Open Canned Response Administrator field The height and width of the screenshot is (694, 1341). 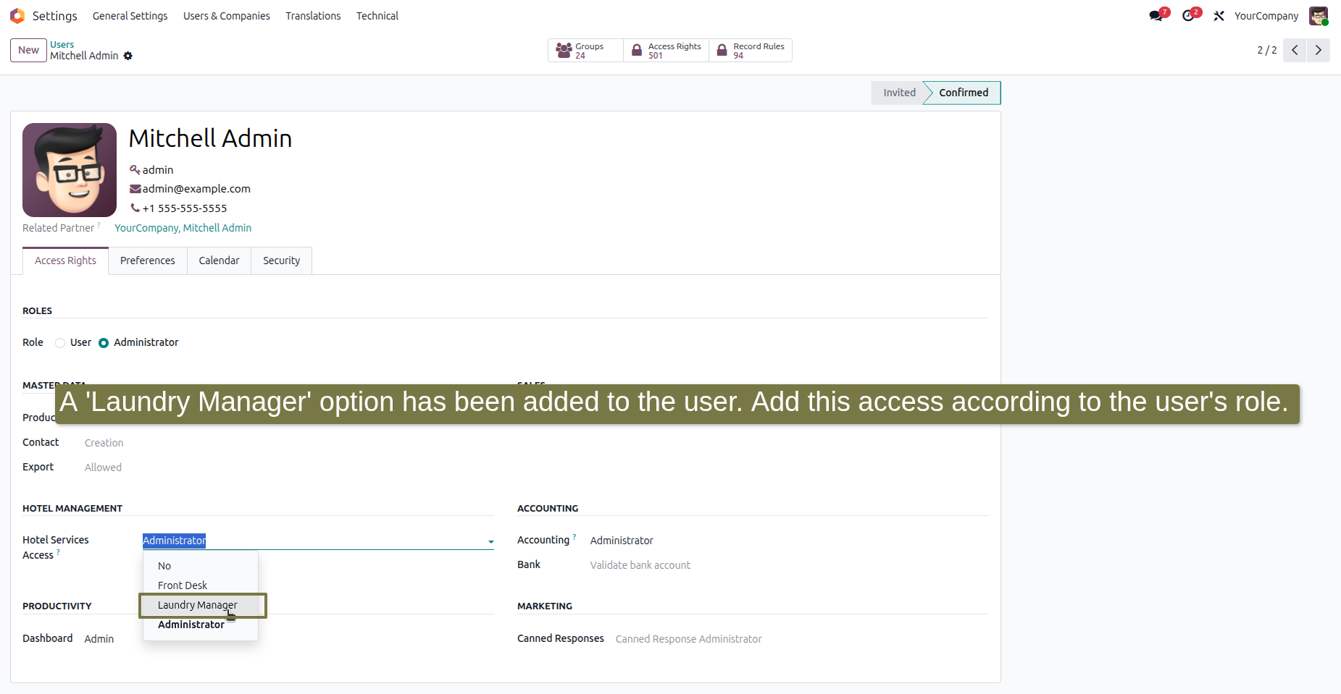[802, 639]
